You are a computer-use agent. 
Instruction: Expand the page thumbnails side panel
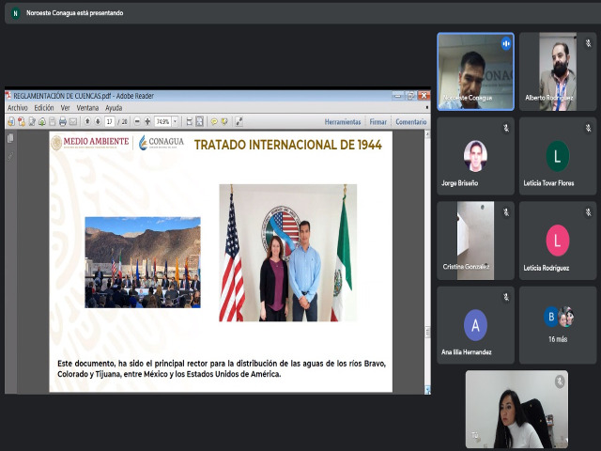(10, 138)
